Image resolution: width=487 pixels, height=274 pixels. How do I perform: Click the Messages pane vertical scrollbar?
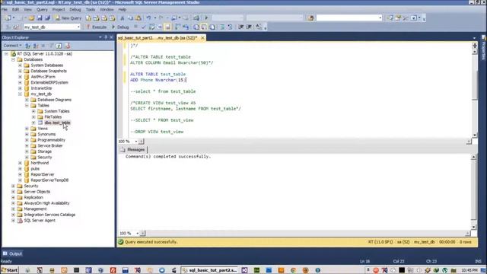[x=473, y=192]
